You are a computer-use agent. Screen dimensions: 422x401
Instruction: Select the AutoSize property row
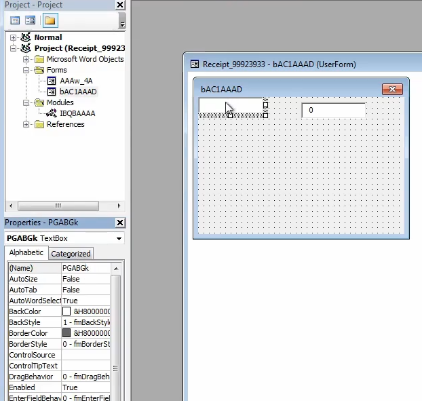pos(59,279)
